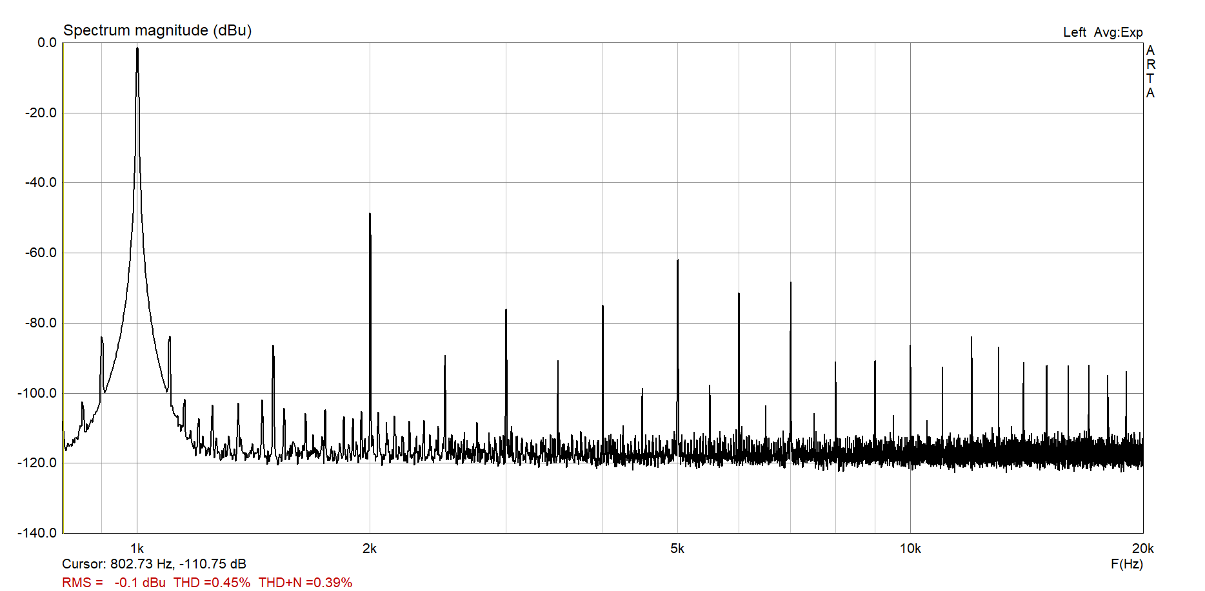The width and height of the screenshot is (1205, 591).
Task: Click the THD+N =0.39% readout
Action: pos(305,583)
